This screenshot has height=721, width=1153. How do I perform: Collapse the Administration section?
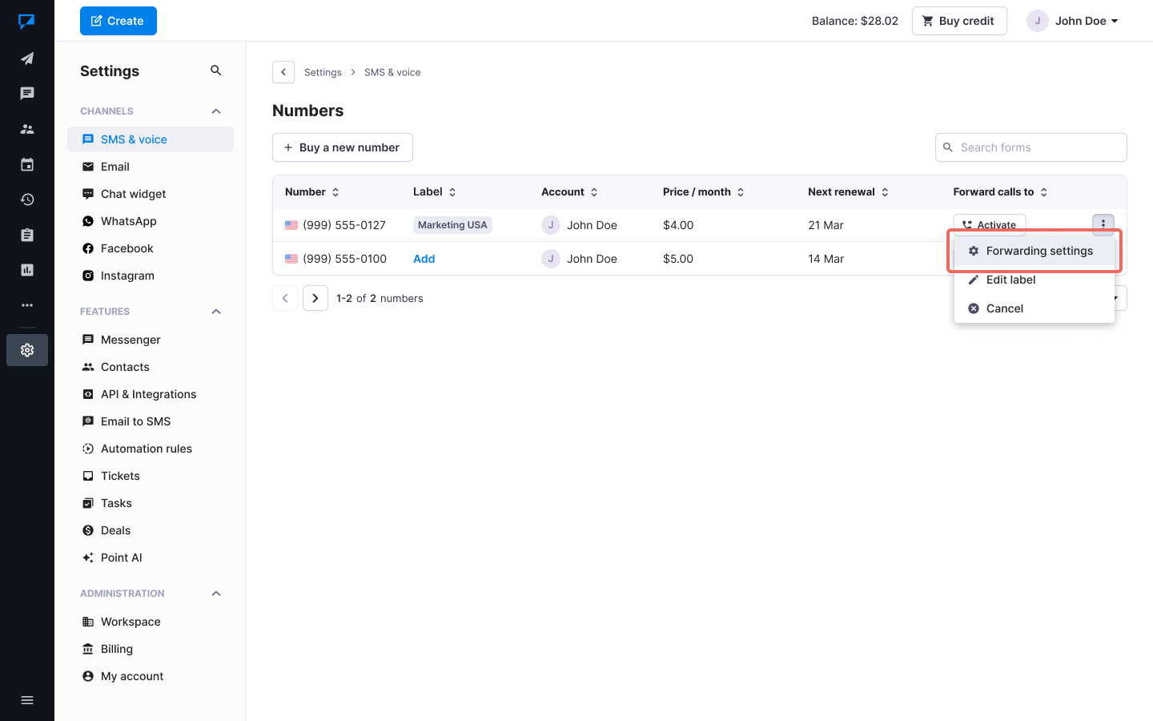pyautogui.click(x=215, y=594)
